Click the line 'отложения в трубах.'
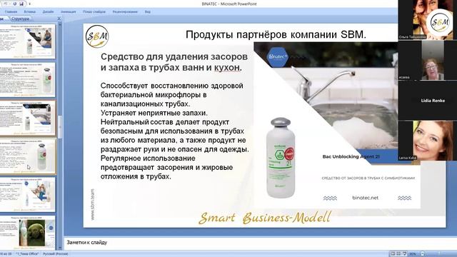The image size is (457, 257). pyautogui.click(x=136, y=176)
